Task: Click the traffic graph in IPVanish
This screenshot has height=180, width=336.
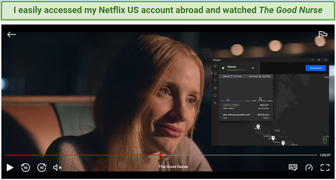Action: (246, 90)
